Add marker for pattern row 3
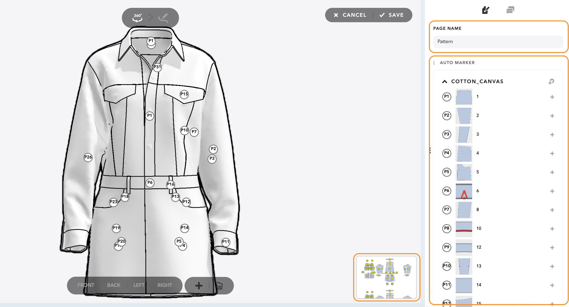The width and height of the screenshot is (569, 307). point(552,135)
